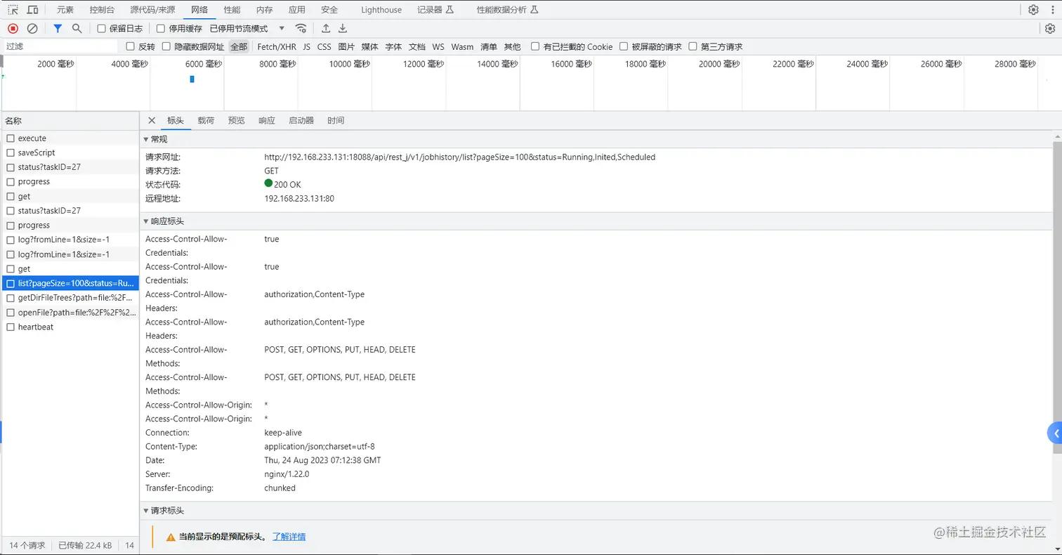The height and width of the screenshot is (555, 1062).
Task: Tick the checkbox beside execute request
Action: (11, 138)
